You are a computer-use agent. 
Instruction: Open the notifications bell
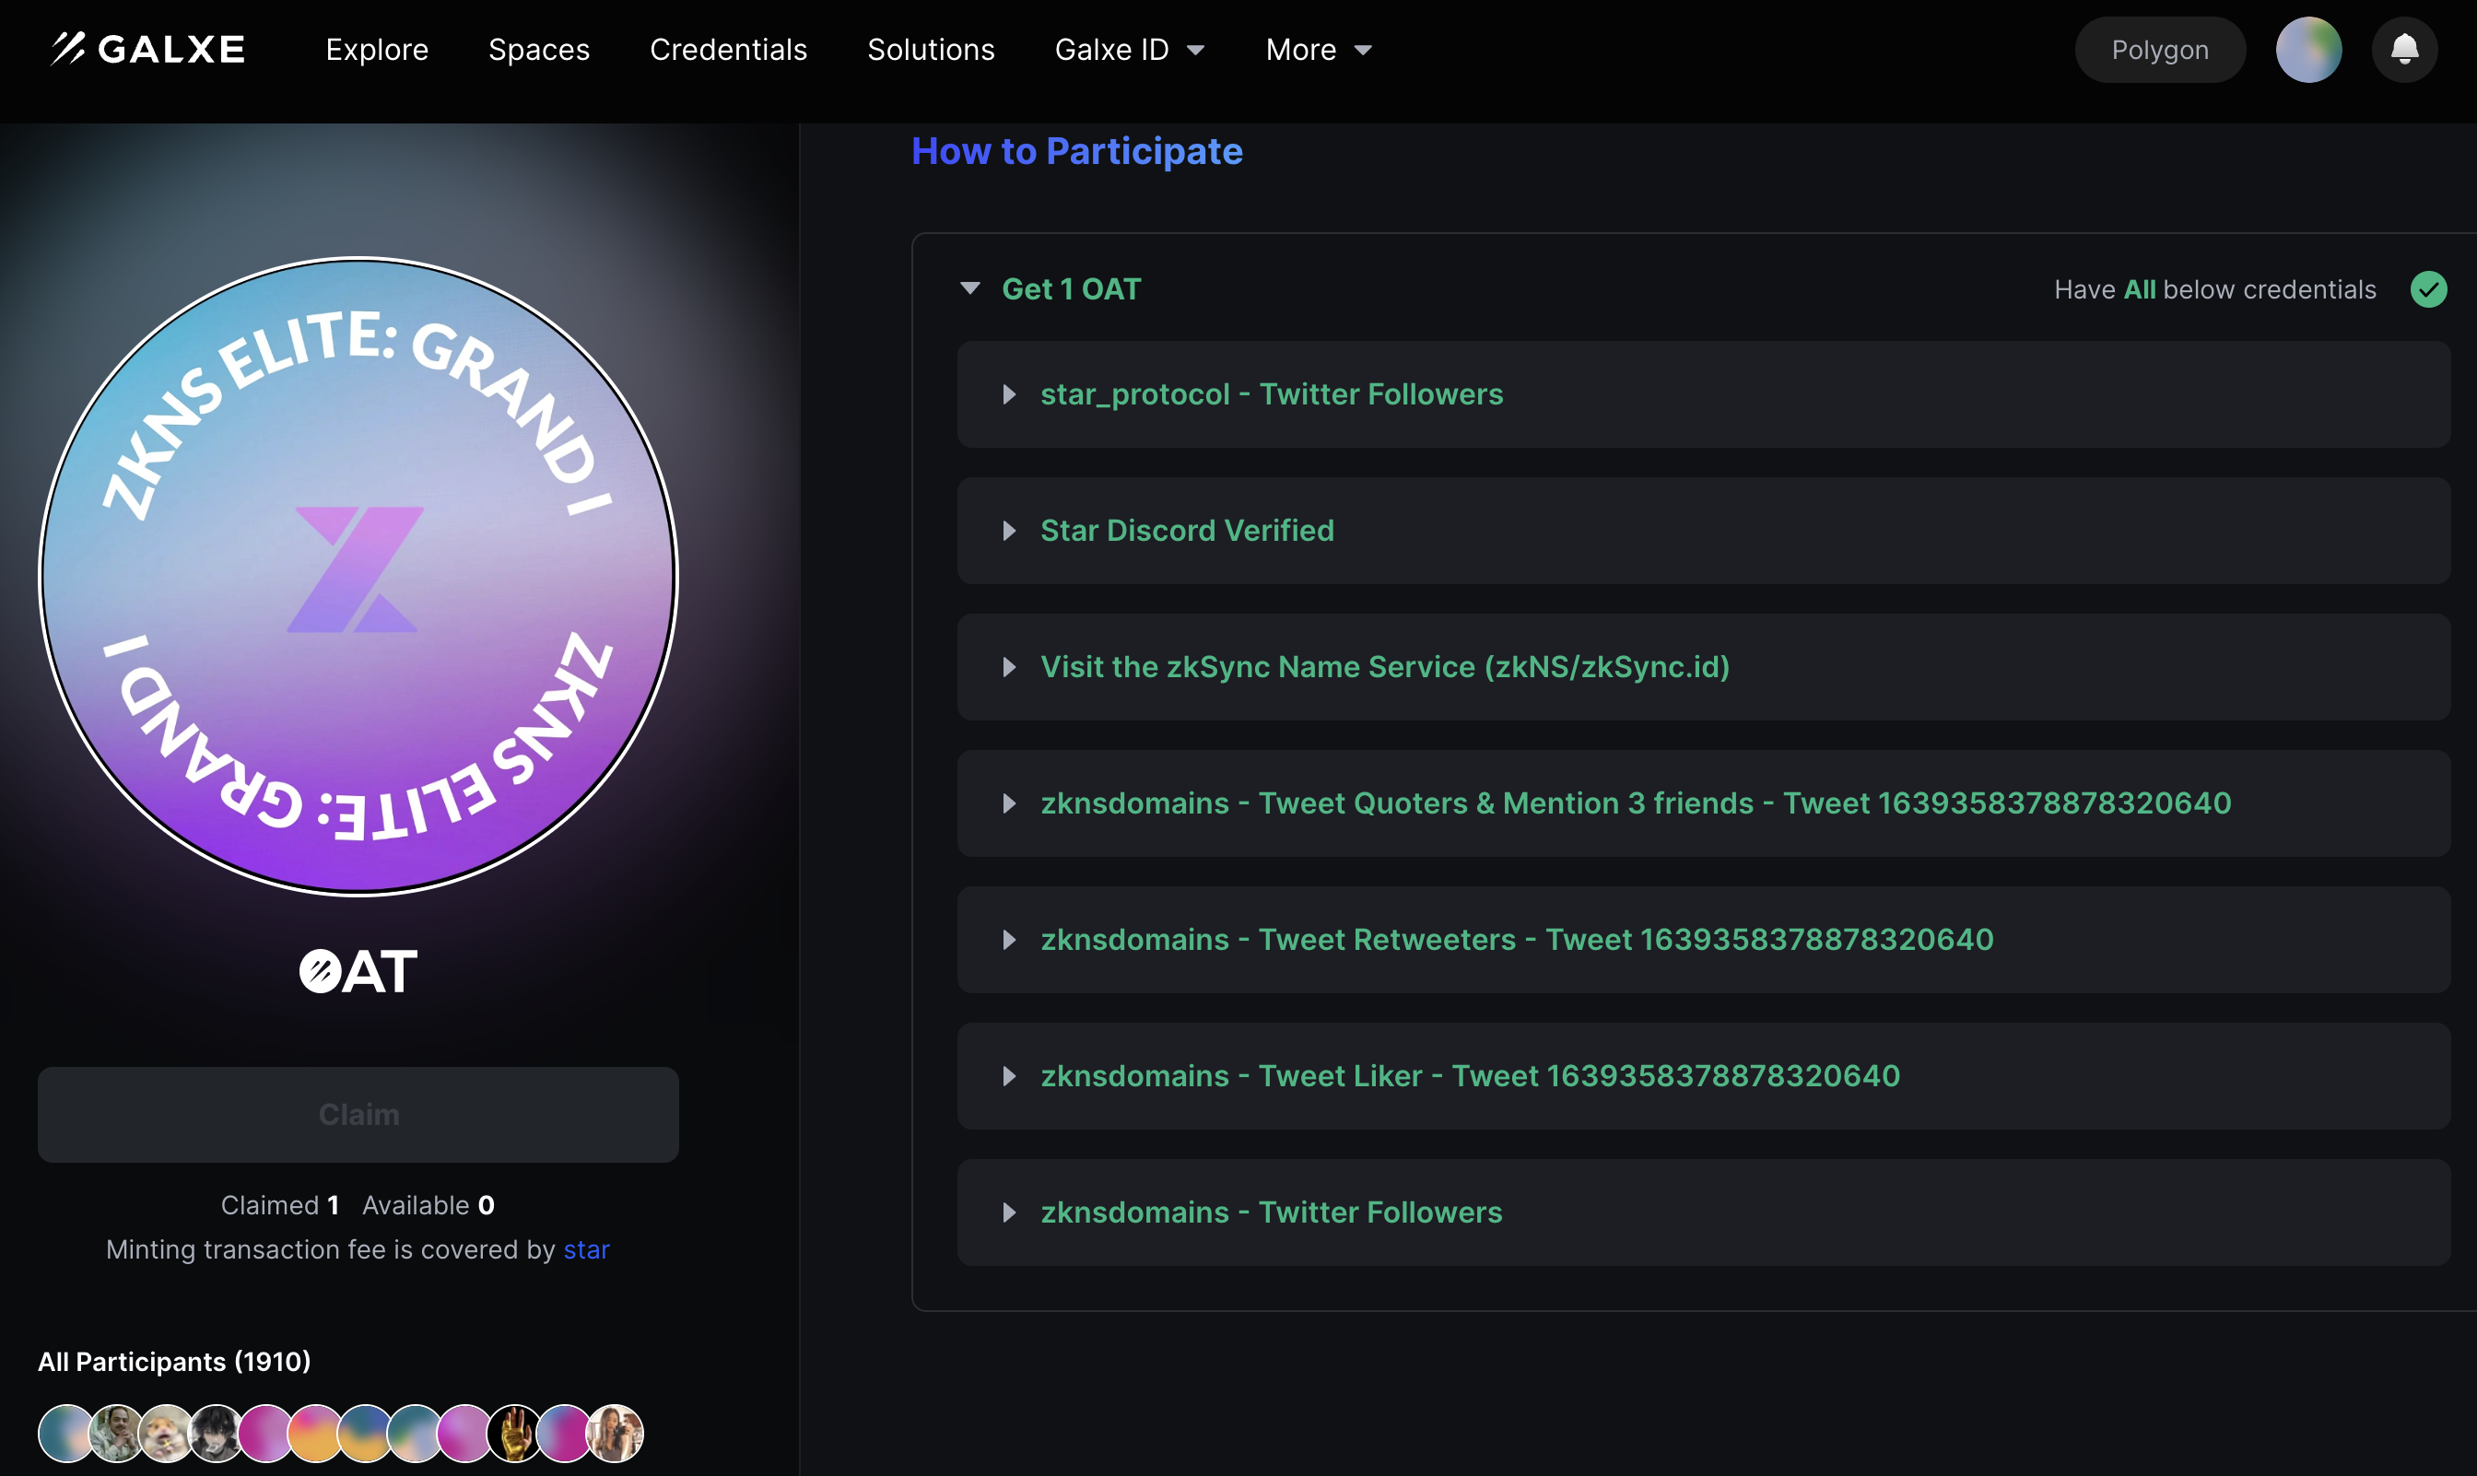pyautogui.click(x=2403, y=49)
